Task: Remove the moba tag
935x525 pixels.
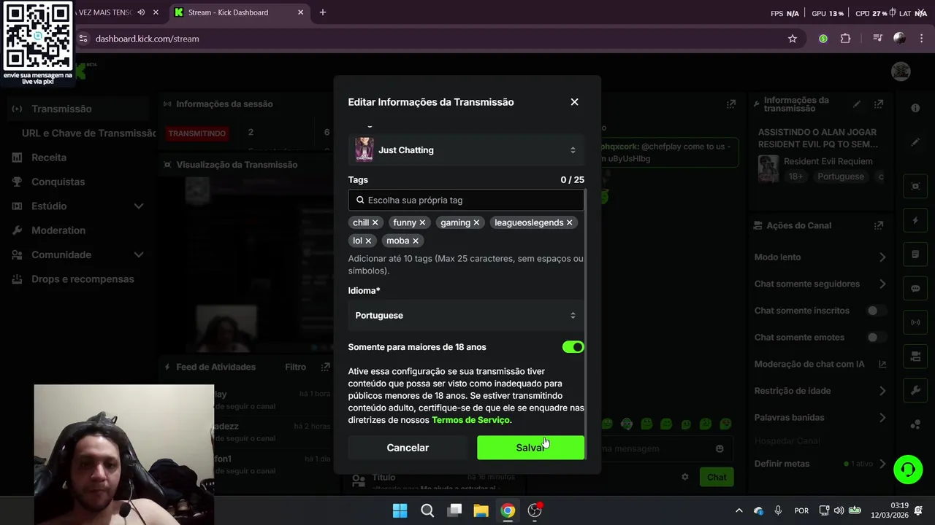Action: 415,241
